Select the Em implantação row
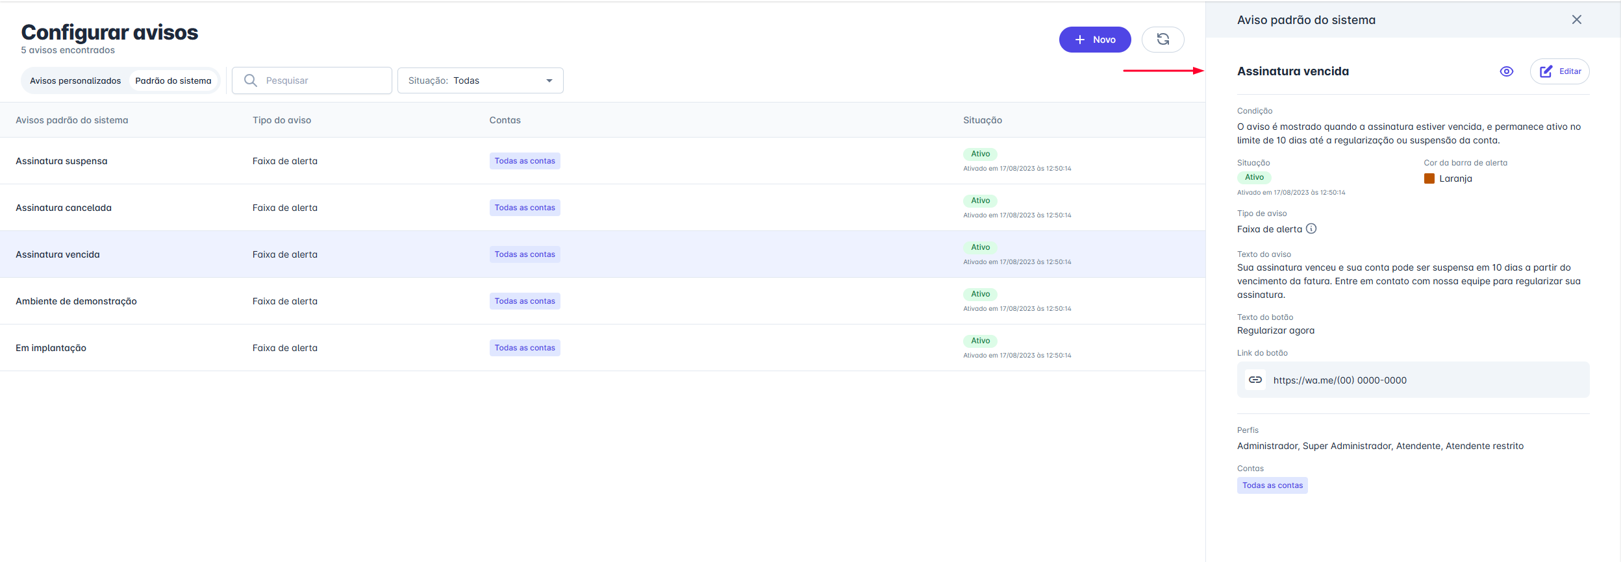 (x=51, y=348)
